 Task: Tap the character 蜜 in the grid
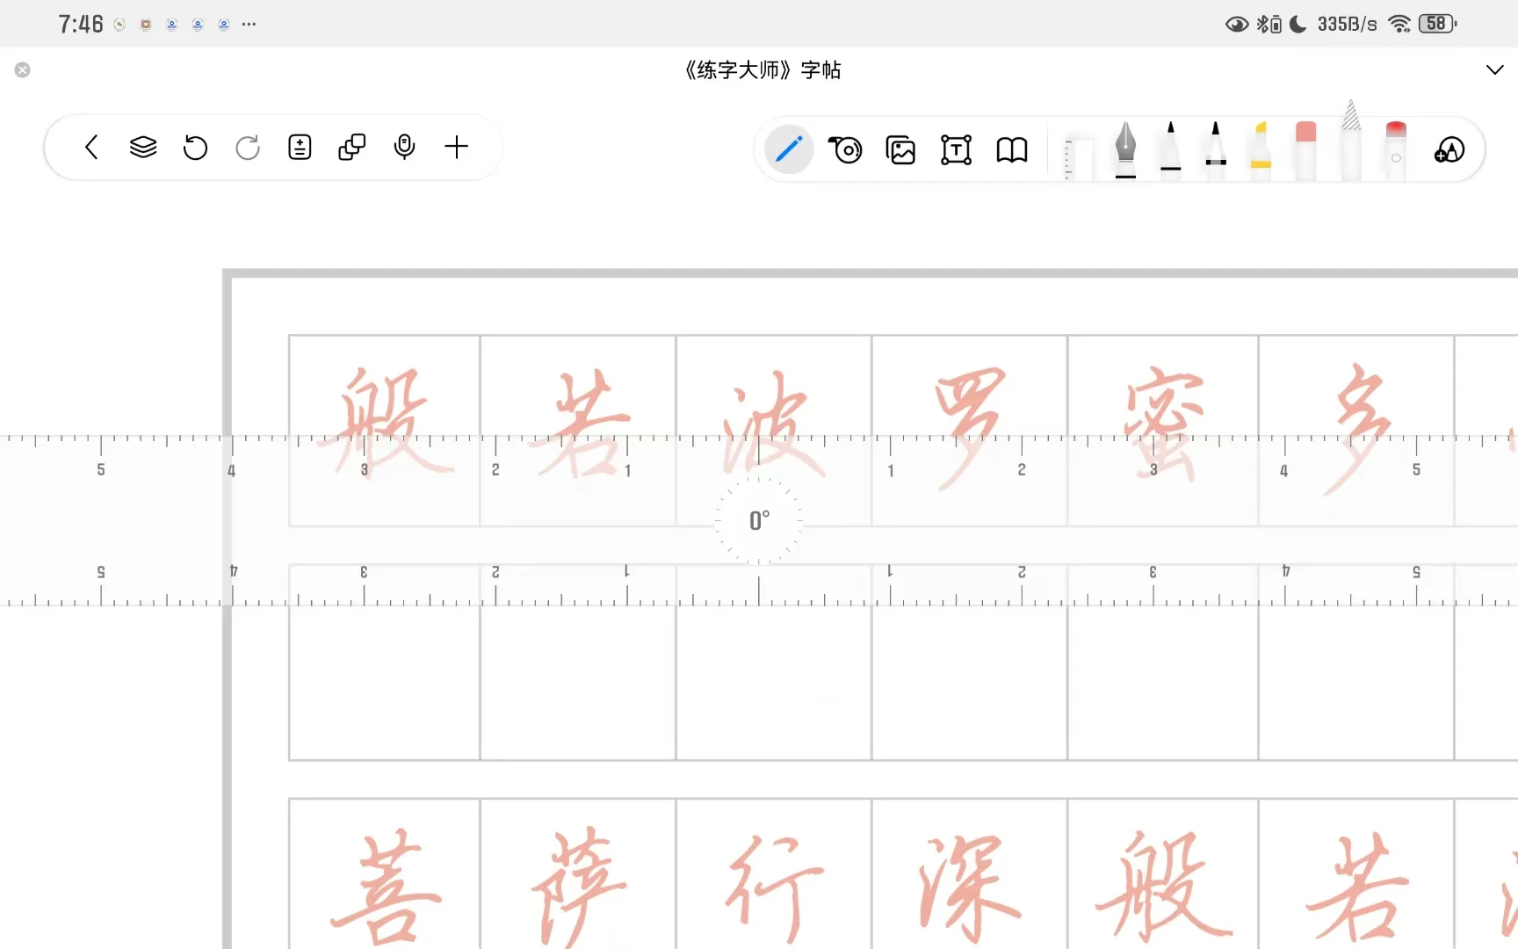click(1164, 425)
